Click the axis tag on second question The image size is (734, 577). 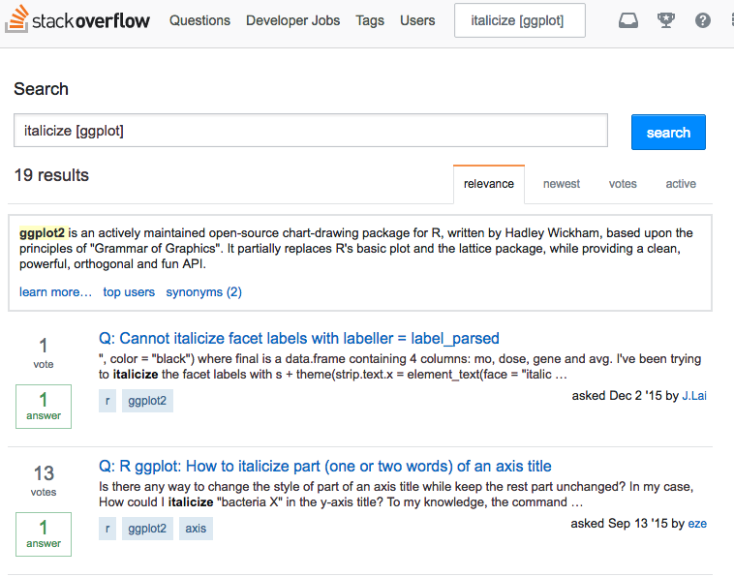(196, 529)
